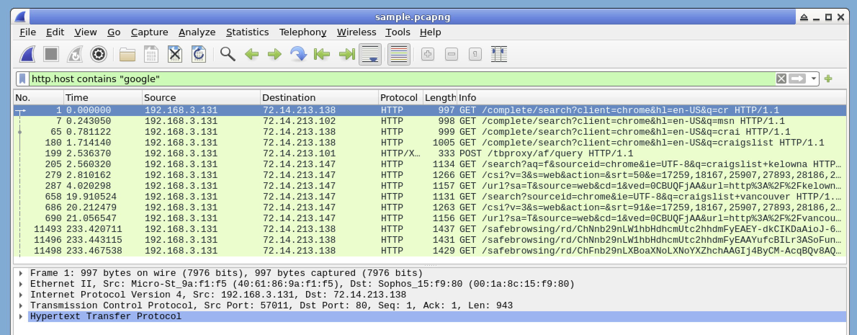Toggle auto-scroll during live capture
The image size is (857, 335).
pos(370,54)
